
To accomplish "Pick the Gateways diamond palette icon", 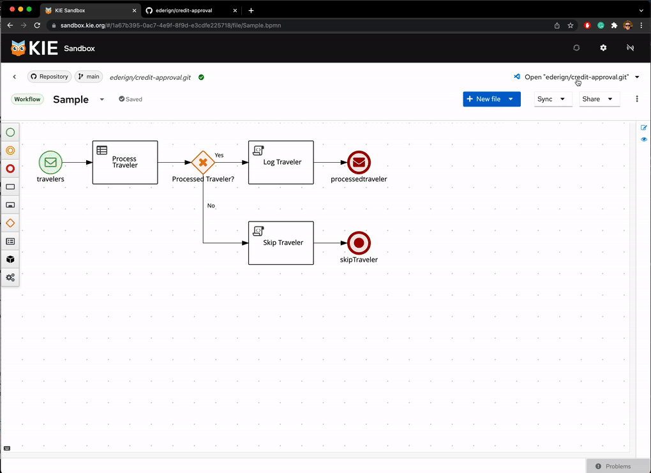I will tap(10, 223).
